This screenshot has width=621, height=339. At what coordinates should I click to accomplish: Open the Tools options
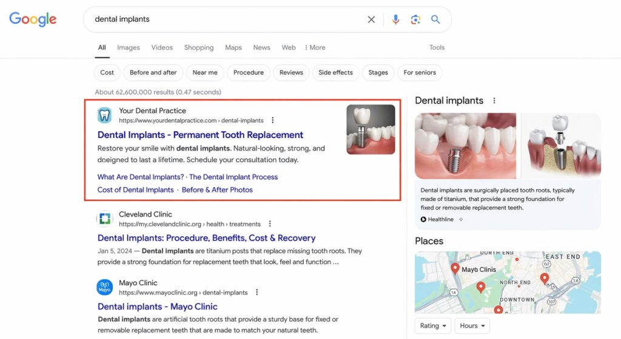(437, 47)
